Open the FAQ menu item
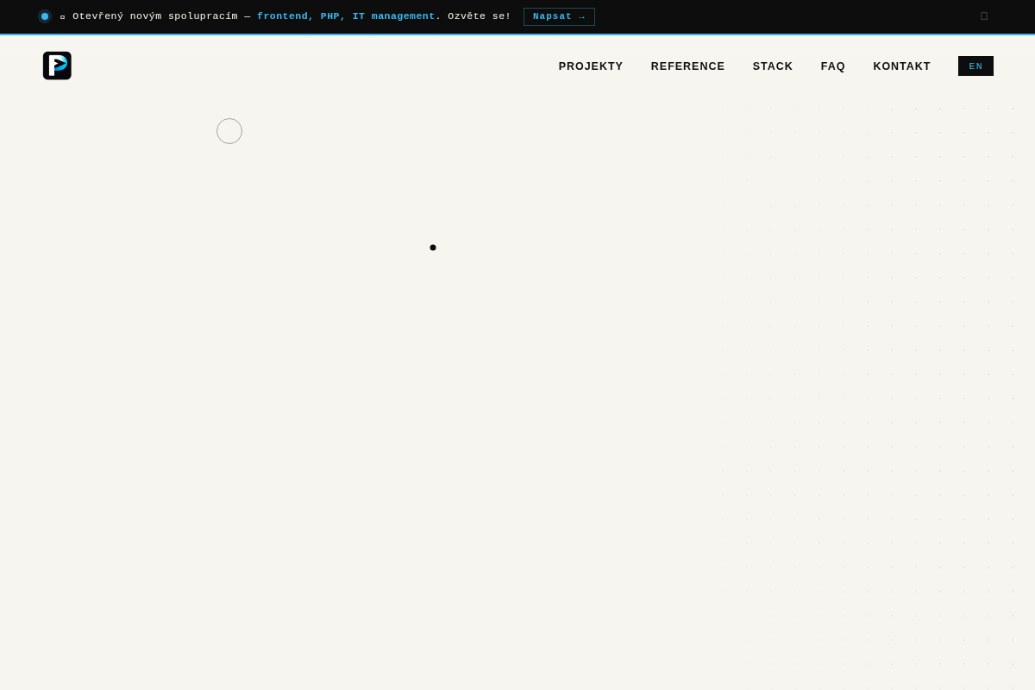The image size is (1035, 690). [x=833, y=66]
